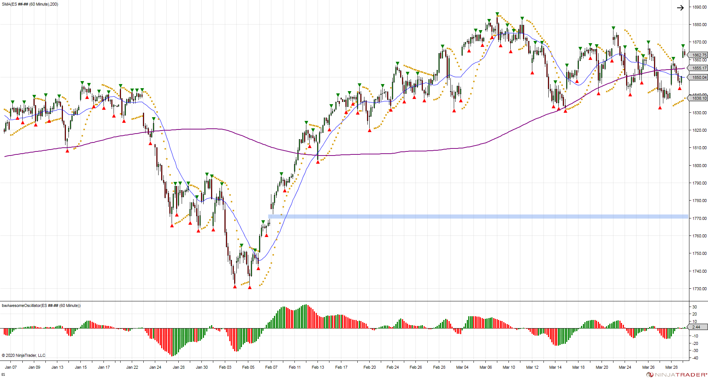
Task: Click the 1730.00 price axis label
Action: click(x=699, y=289)
